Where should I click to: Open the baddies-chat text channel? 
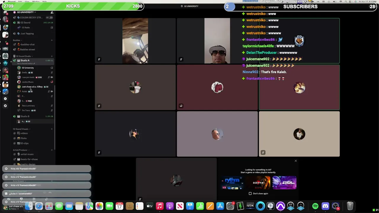pyautogui.click(x=33, y=44)
